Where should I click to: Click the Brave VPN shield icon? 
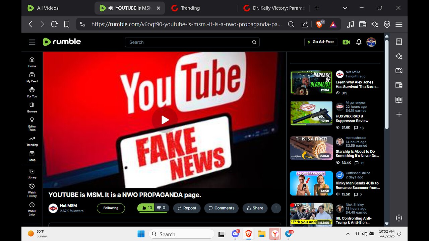[x=387, y=24]
